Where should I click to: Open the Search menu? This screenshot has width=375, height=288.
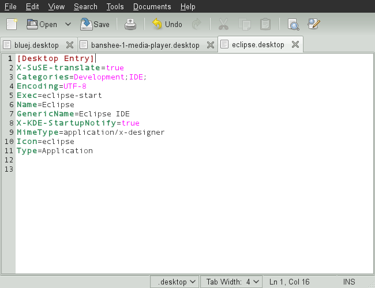click(x=85, y=6)
